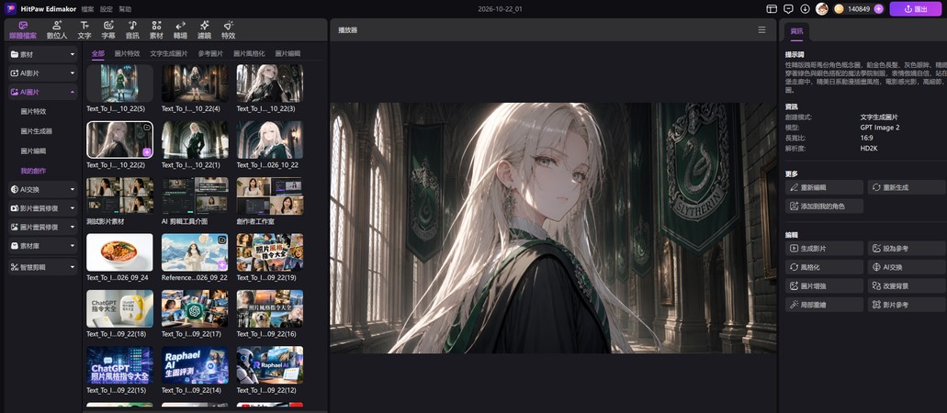This screenshot has width=947, height=413.
Task: Open the 特效 effects tool
Action: click(x=229, y=29)
